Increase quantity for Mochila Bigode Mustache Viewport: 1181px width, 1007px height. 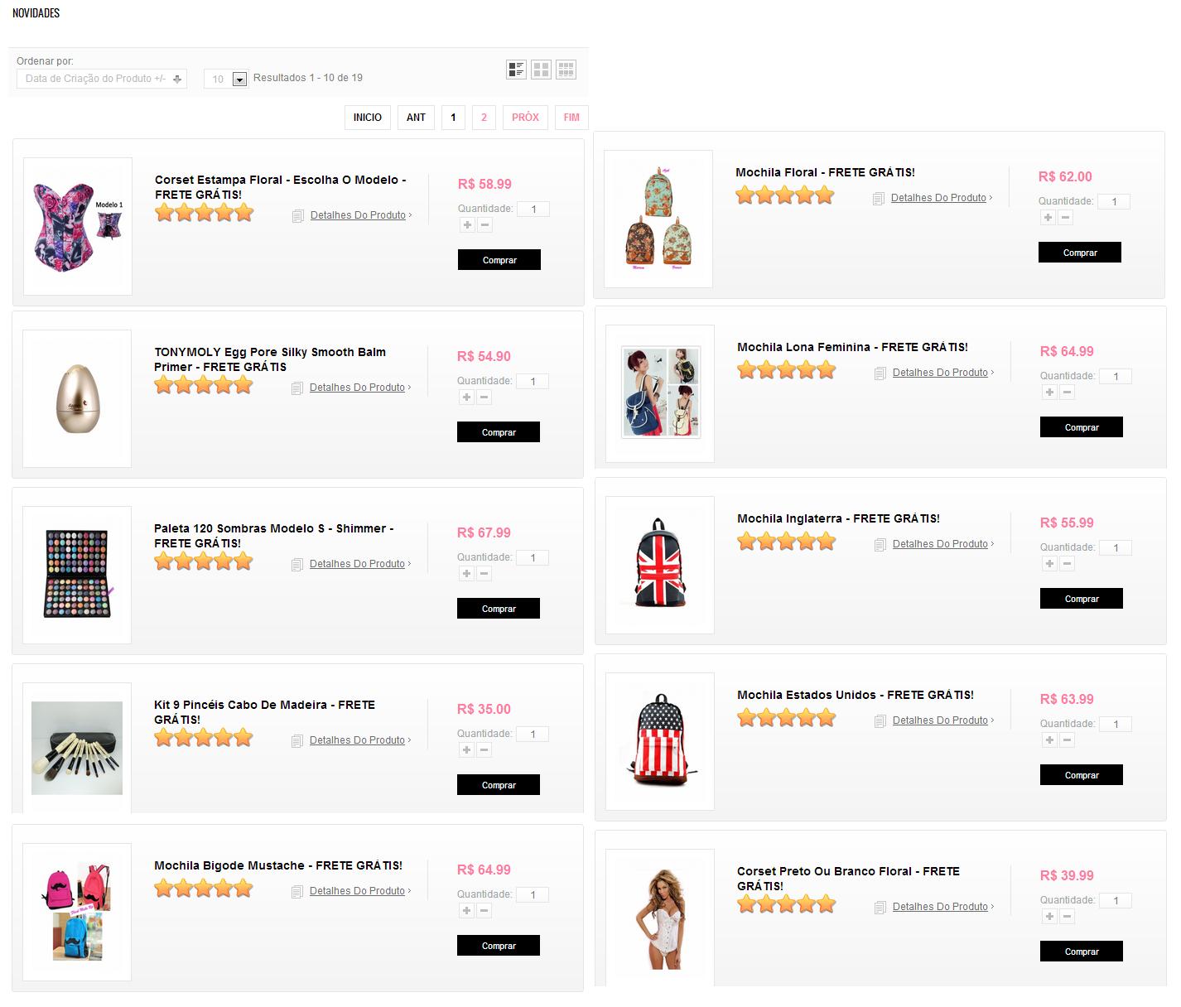(466, 911)
